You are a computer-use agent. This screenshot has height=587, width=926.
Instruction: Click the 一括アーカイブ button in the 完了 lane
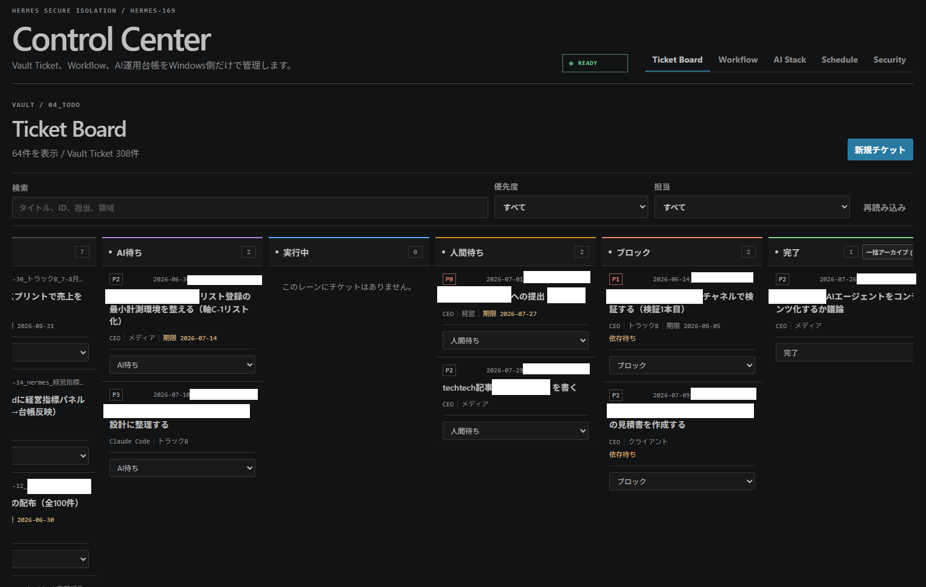coord(888,252)
